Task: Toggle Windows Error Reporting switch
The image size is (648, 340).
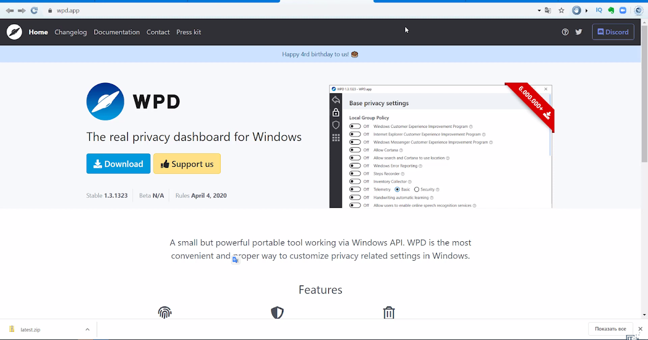Action: [355, 166]
